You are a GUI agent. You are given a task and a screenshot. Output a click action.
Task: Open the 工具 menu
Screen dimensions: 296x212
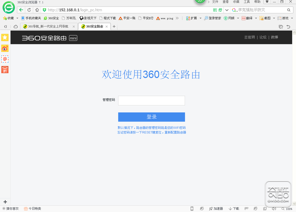point(247,2)
